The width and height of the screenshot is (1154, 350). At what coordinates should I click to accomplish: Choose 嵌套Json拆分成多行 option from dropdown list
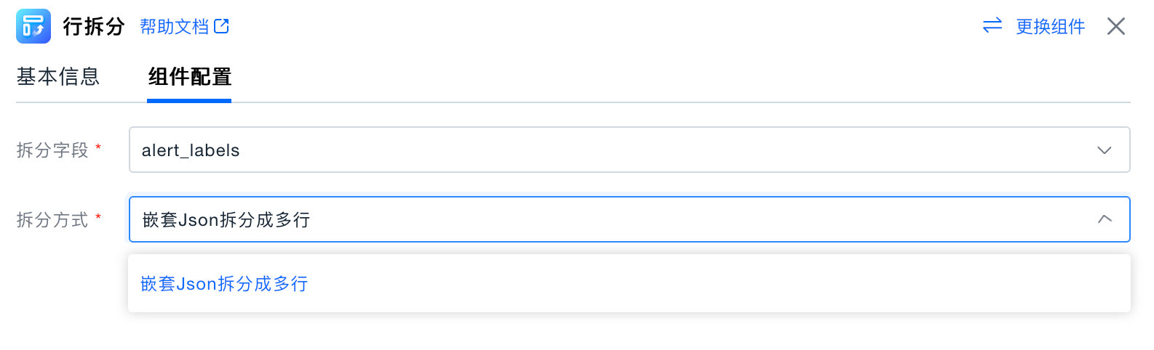pyautogui.click(x=224, y=284)
